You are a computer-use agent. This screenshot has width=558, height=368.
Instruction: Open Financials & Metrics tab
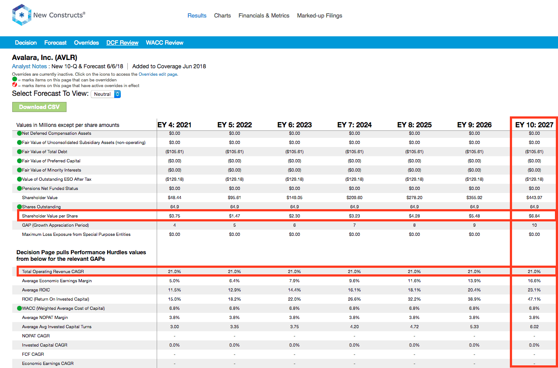tap(264, 15)
